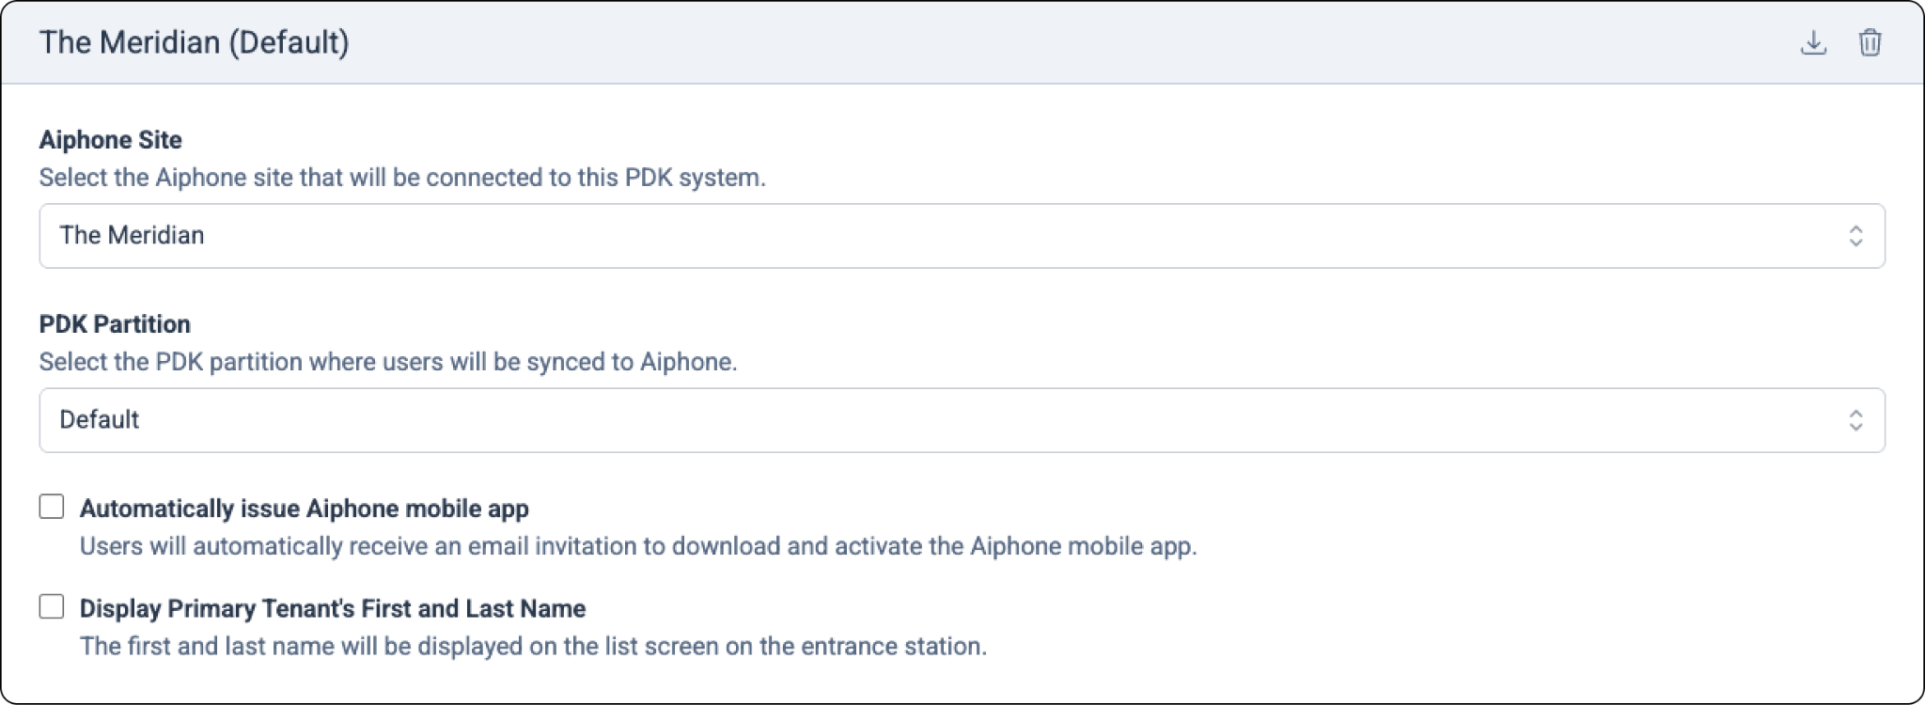Click the download icon in the header
This screenshot has width=1925, height=705.
point(1813,43)
